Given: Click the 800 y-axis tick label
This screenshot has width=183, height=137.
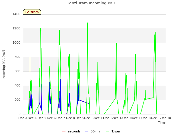Looking at the screenshot, I should point(17,57).
